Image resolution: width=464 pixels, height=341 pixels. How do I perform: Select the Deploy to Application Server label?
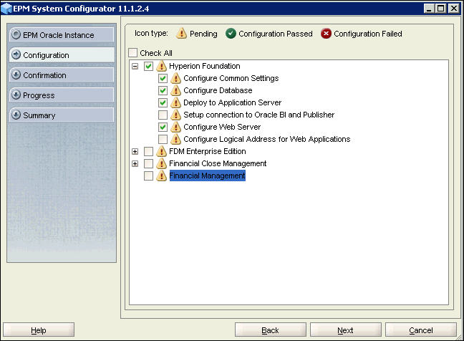pyautogui.click(x=232, y=102)
